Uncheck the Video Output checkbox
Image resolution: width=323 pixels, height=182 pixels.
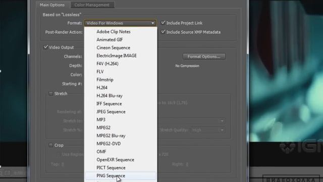(x=46, y=47)
